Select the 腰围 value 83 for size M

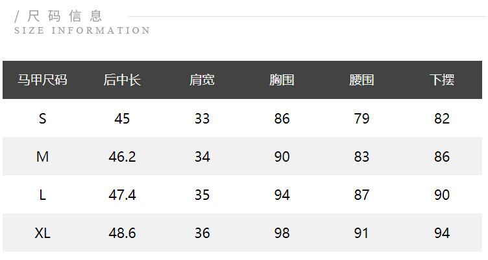pos(361,157)
